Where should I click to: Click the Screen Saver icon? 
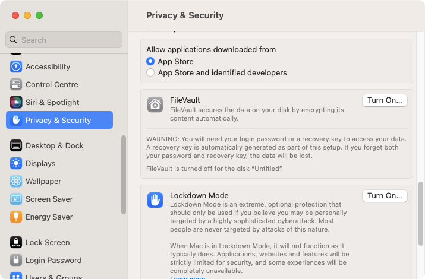click(x=16, y=199)
